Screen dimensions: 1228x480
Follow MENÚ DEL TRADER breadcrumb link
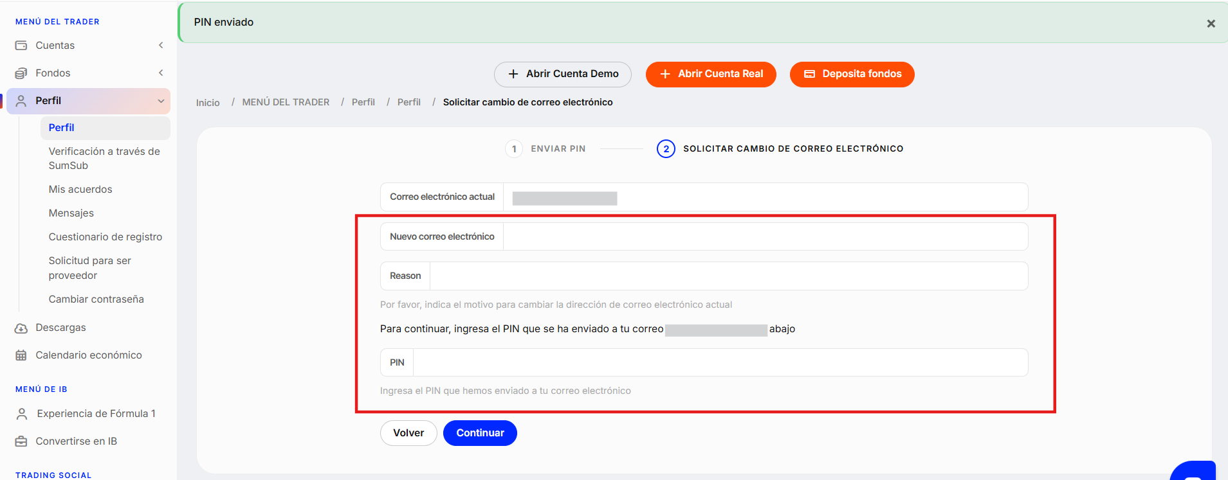click(x=286, y=103)
